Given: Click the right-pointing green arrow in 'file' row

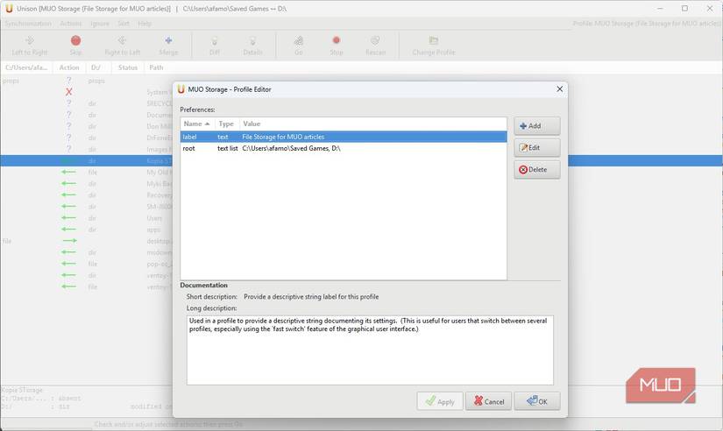Looking at the screenshot, I should (69, 241).
